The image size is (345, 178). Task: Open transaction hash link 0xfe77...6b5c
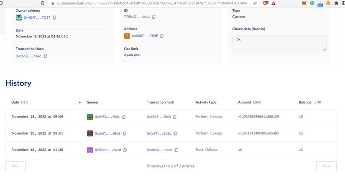tap(159, 133)
